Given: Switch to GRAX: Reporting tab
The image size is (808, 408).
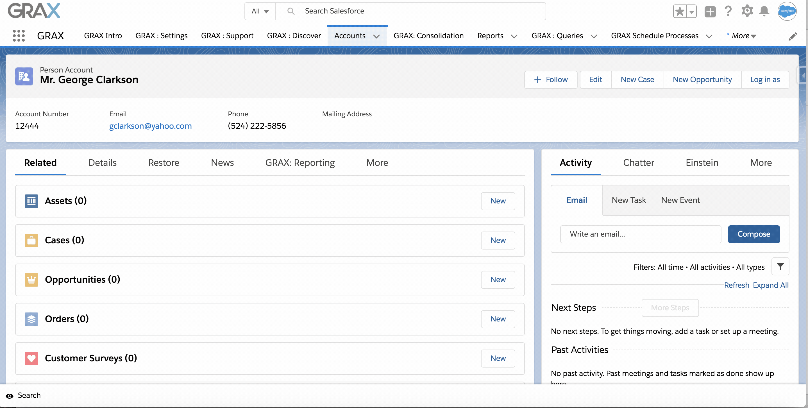Looking at the screenshot, I should tap(300, 163).
